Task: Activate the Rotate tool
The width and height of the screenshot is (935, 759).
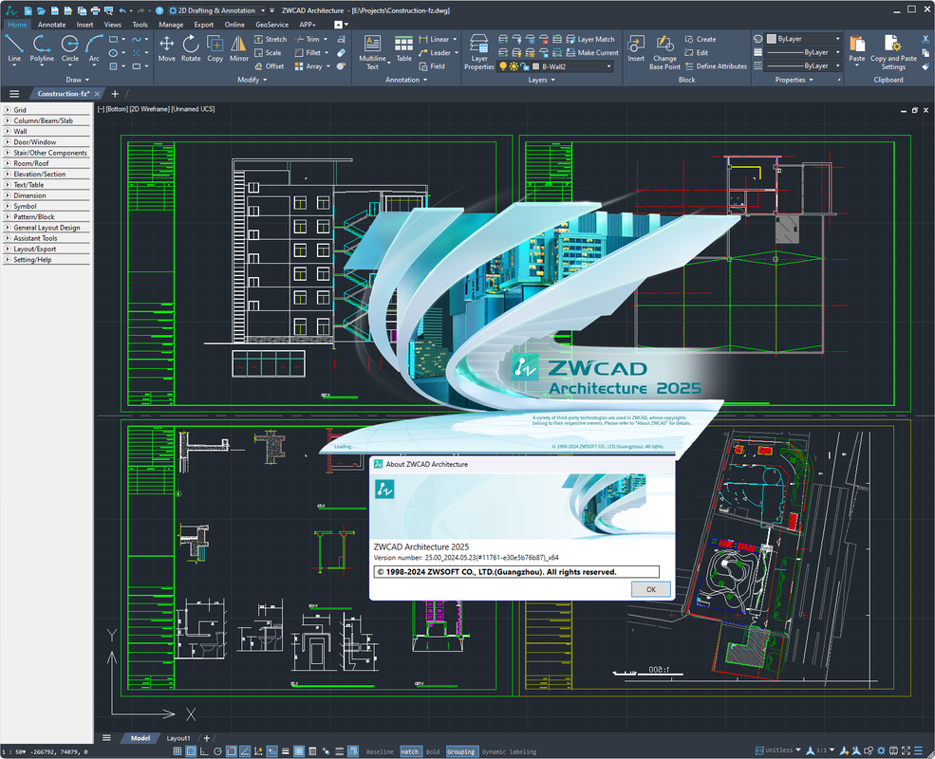Action: (x=191, y=48)
